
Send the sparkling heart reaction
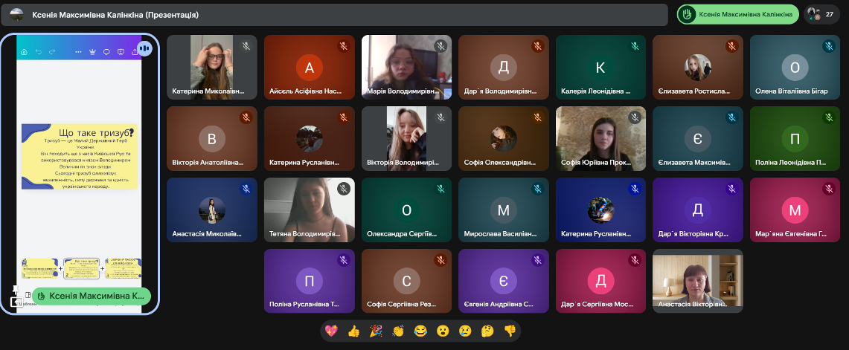click(333, 331)
